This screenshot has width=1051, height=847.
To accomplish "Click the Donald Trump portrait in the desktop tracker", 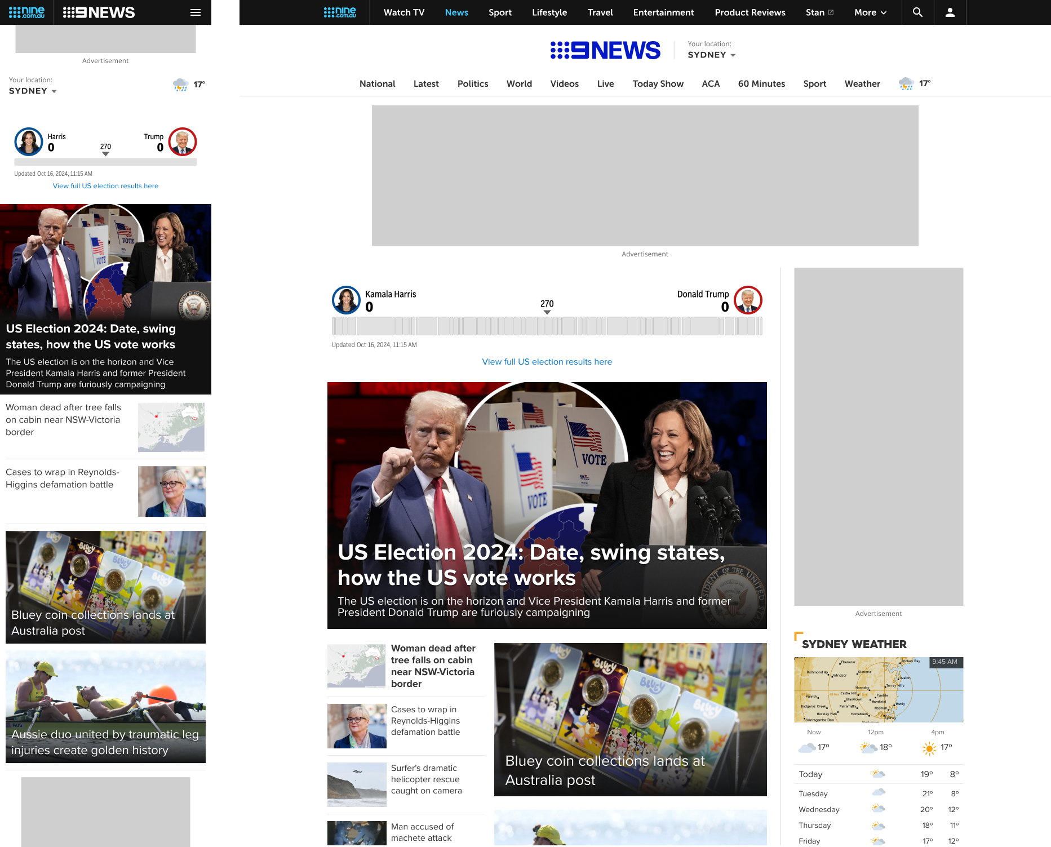I will (x=748, y=300).
